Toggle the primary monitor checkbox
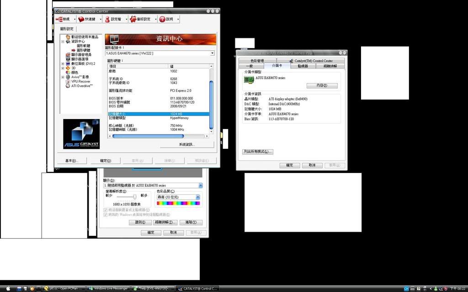468x292 pixels. (x=106, y=210)
